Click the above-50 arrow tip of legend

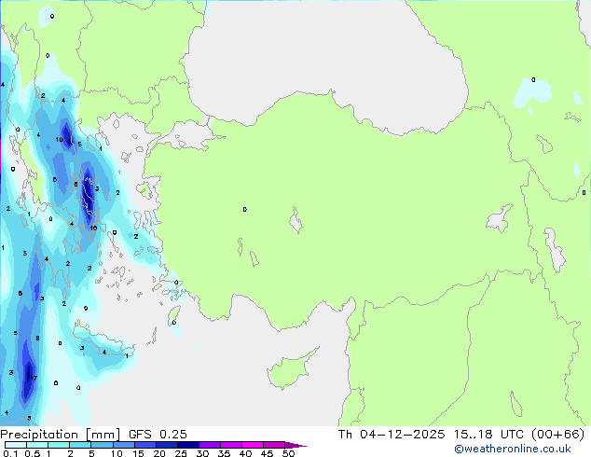295,445
